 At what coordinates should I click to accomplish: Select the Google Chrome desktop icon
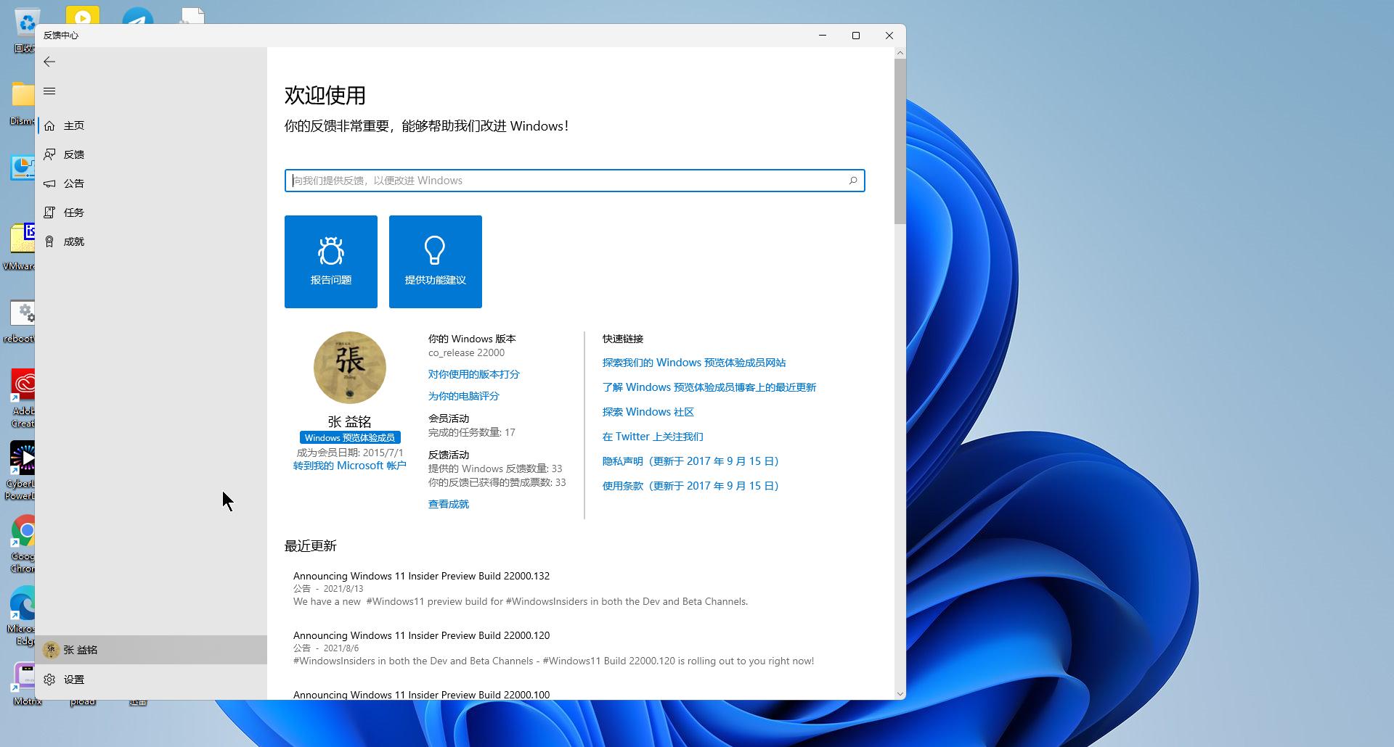pyautogui.click(x=23, y=542)
